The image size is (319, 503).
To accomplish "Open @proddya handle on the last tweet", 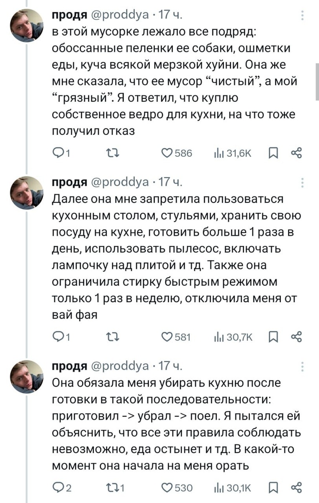I will (117, 366).
